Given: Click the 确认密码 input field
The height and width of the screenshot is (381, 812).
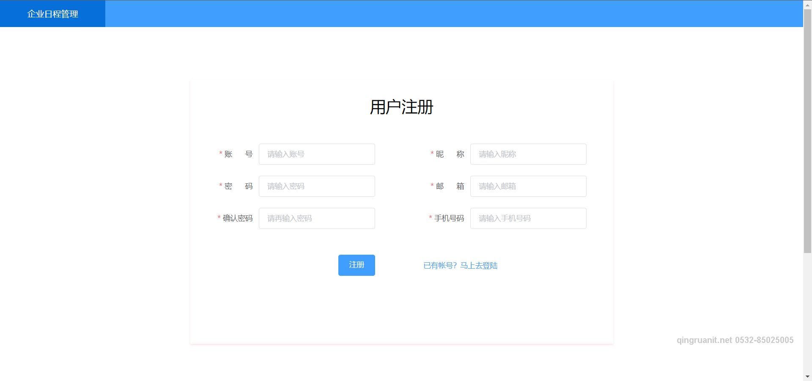Looking at the screenshot, I should (x=317, y=218).
